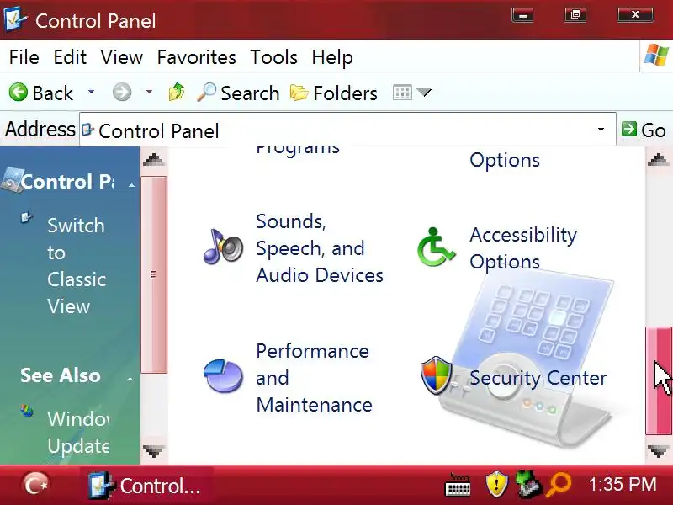Image resolution: width=673 pixels, height=505 pixels.
Task: Click the Security Center shield icon
Action: [437, 375]
